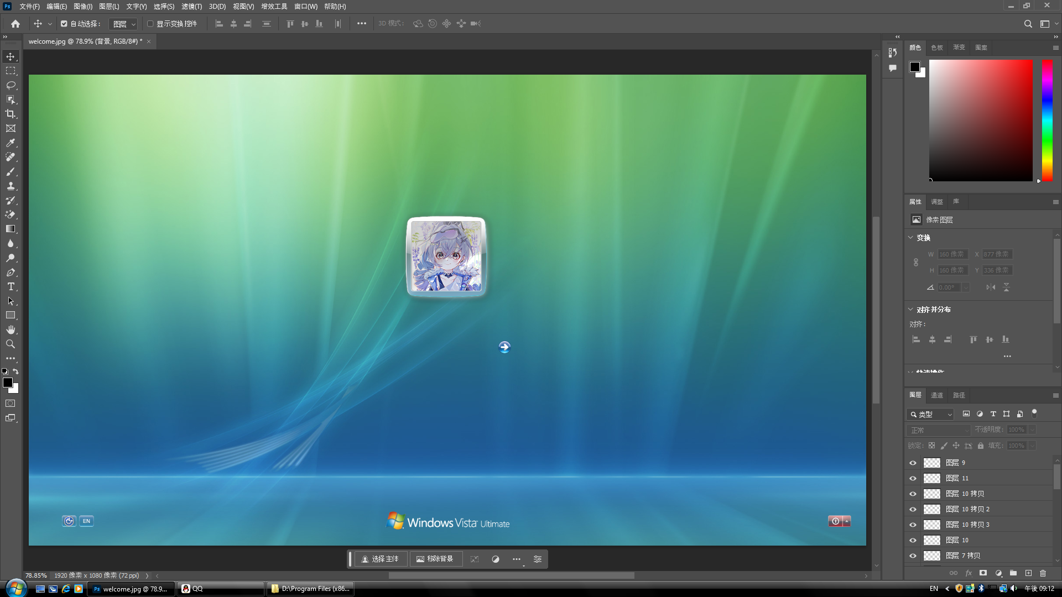The image size is (1062, 597).
Task: Toggle visibility of 图层 10 拷贝
Action: click(913, 494)
